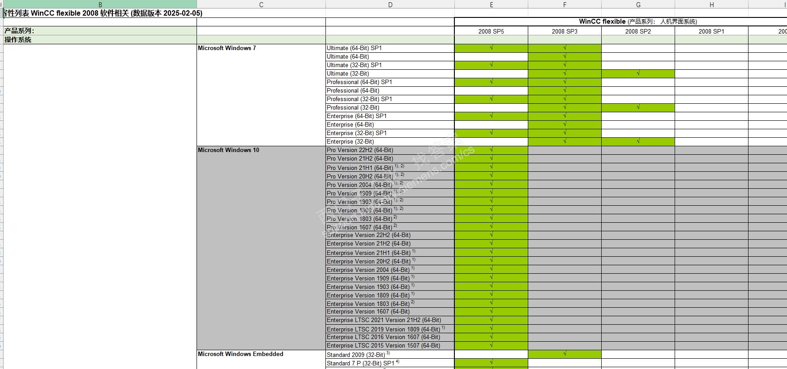This screenshot has width=787, height=369.
Task: Select column C header
Action: coord(261,4)
